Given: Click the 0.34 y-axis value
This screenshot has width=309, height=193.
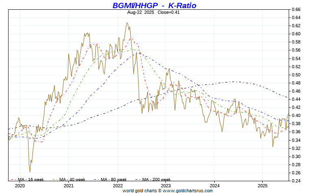Looking at the screenshot, I should [296, 141].
